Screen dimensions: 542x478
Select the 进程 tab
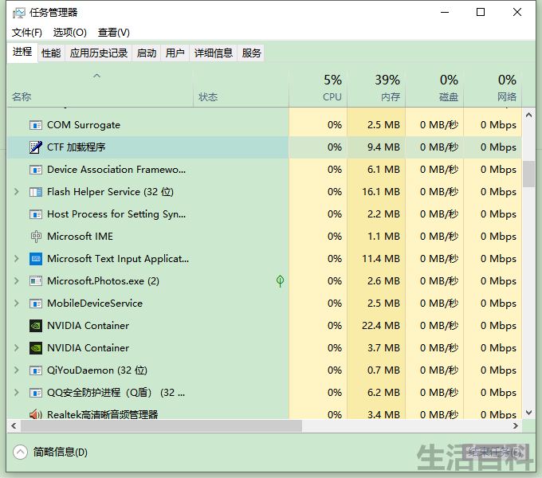[22, 52]
